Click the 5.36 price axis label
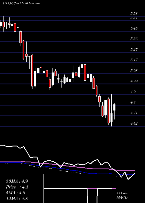This screenshot has width=145, height=203. tap(134, 39)
